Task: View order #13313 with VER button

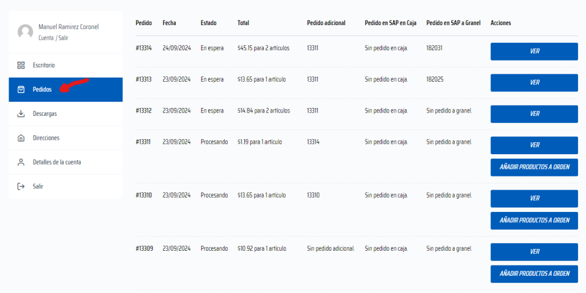Action: (x=534, y=82)
